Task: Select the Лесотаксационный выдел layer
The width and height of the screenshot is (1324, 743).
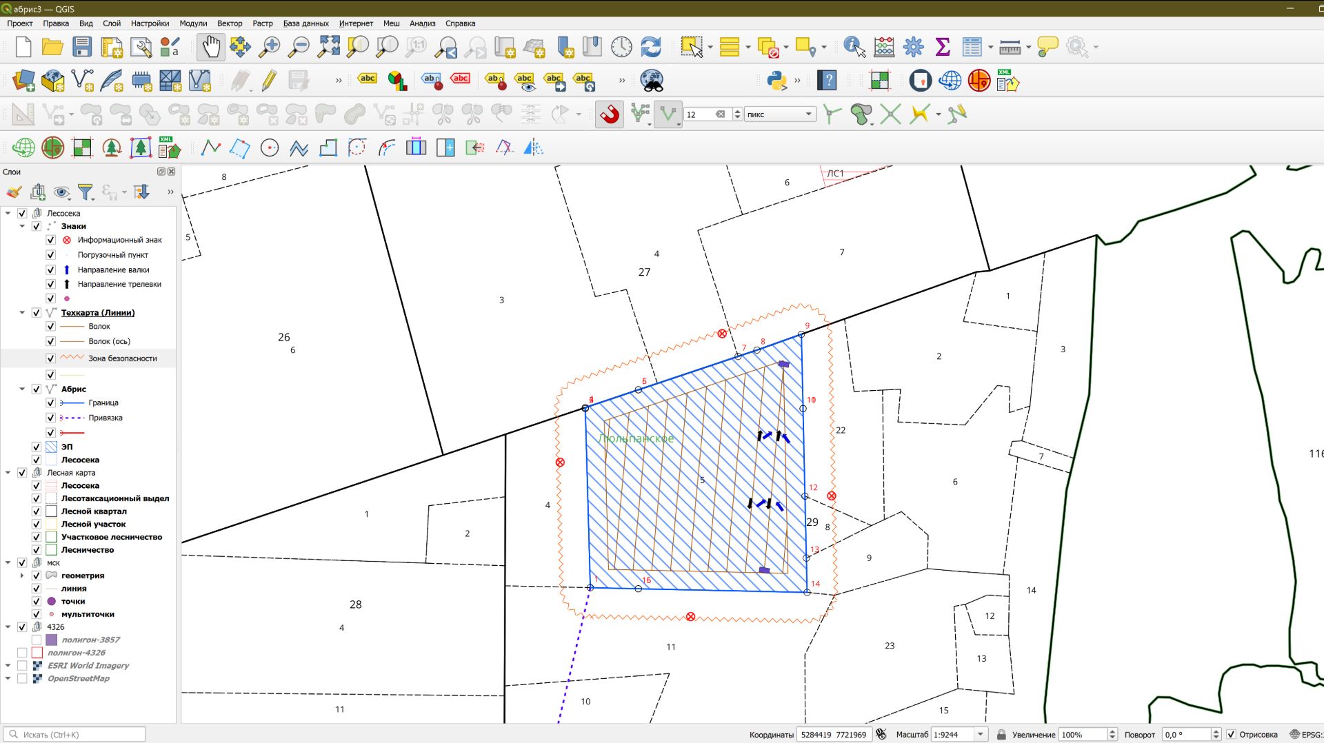Action: [115, 498]
